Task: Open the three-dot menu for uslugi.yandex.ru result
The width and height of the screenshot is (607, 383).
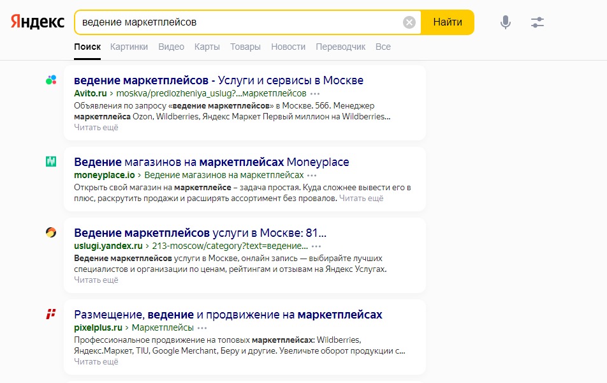Action: click(x=316, y=246)
